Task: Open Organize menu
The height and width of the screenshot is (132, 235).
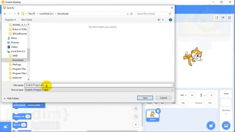Action: coord(10,20)
